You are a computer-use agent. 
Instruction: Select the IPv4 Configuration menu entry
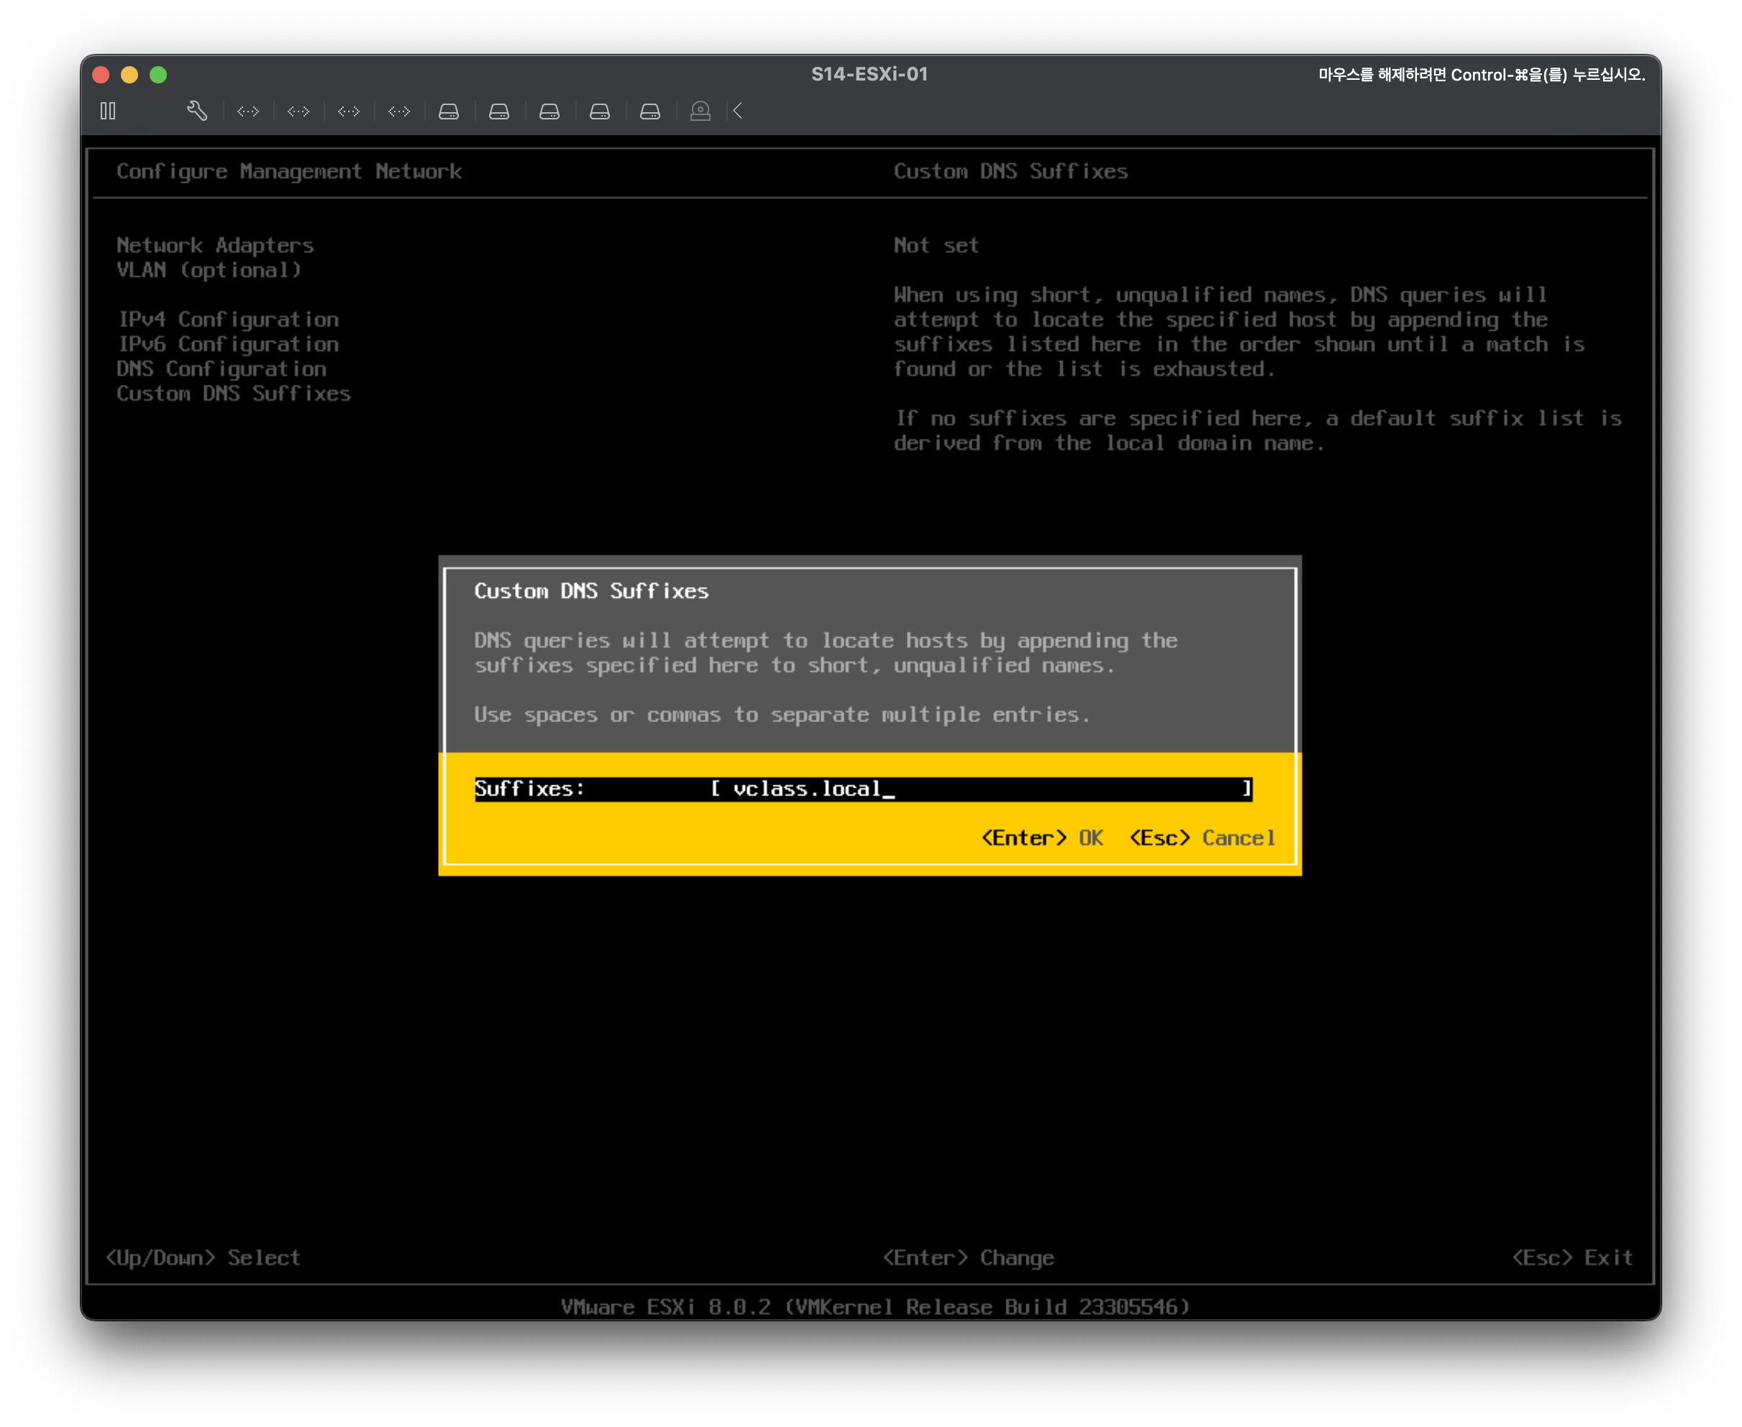(x=228, y=319)
